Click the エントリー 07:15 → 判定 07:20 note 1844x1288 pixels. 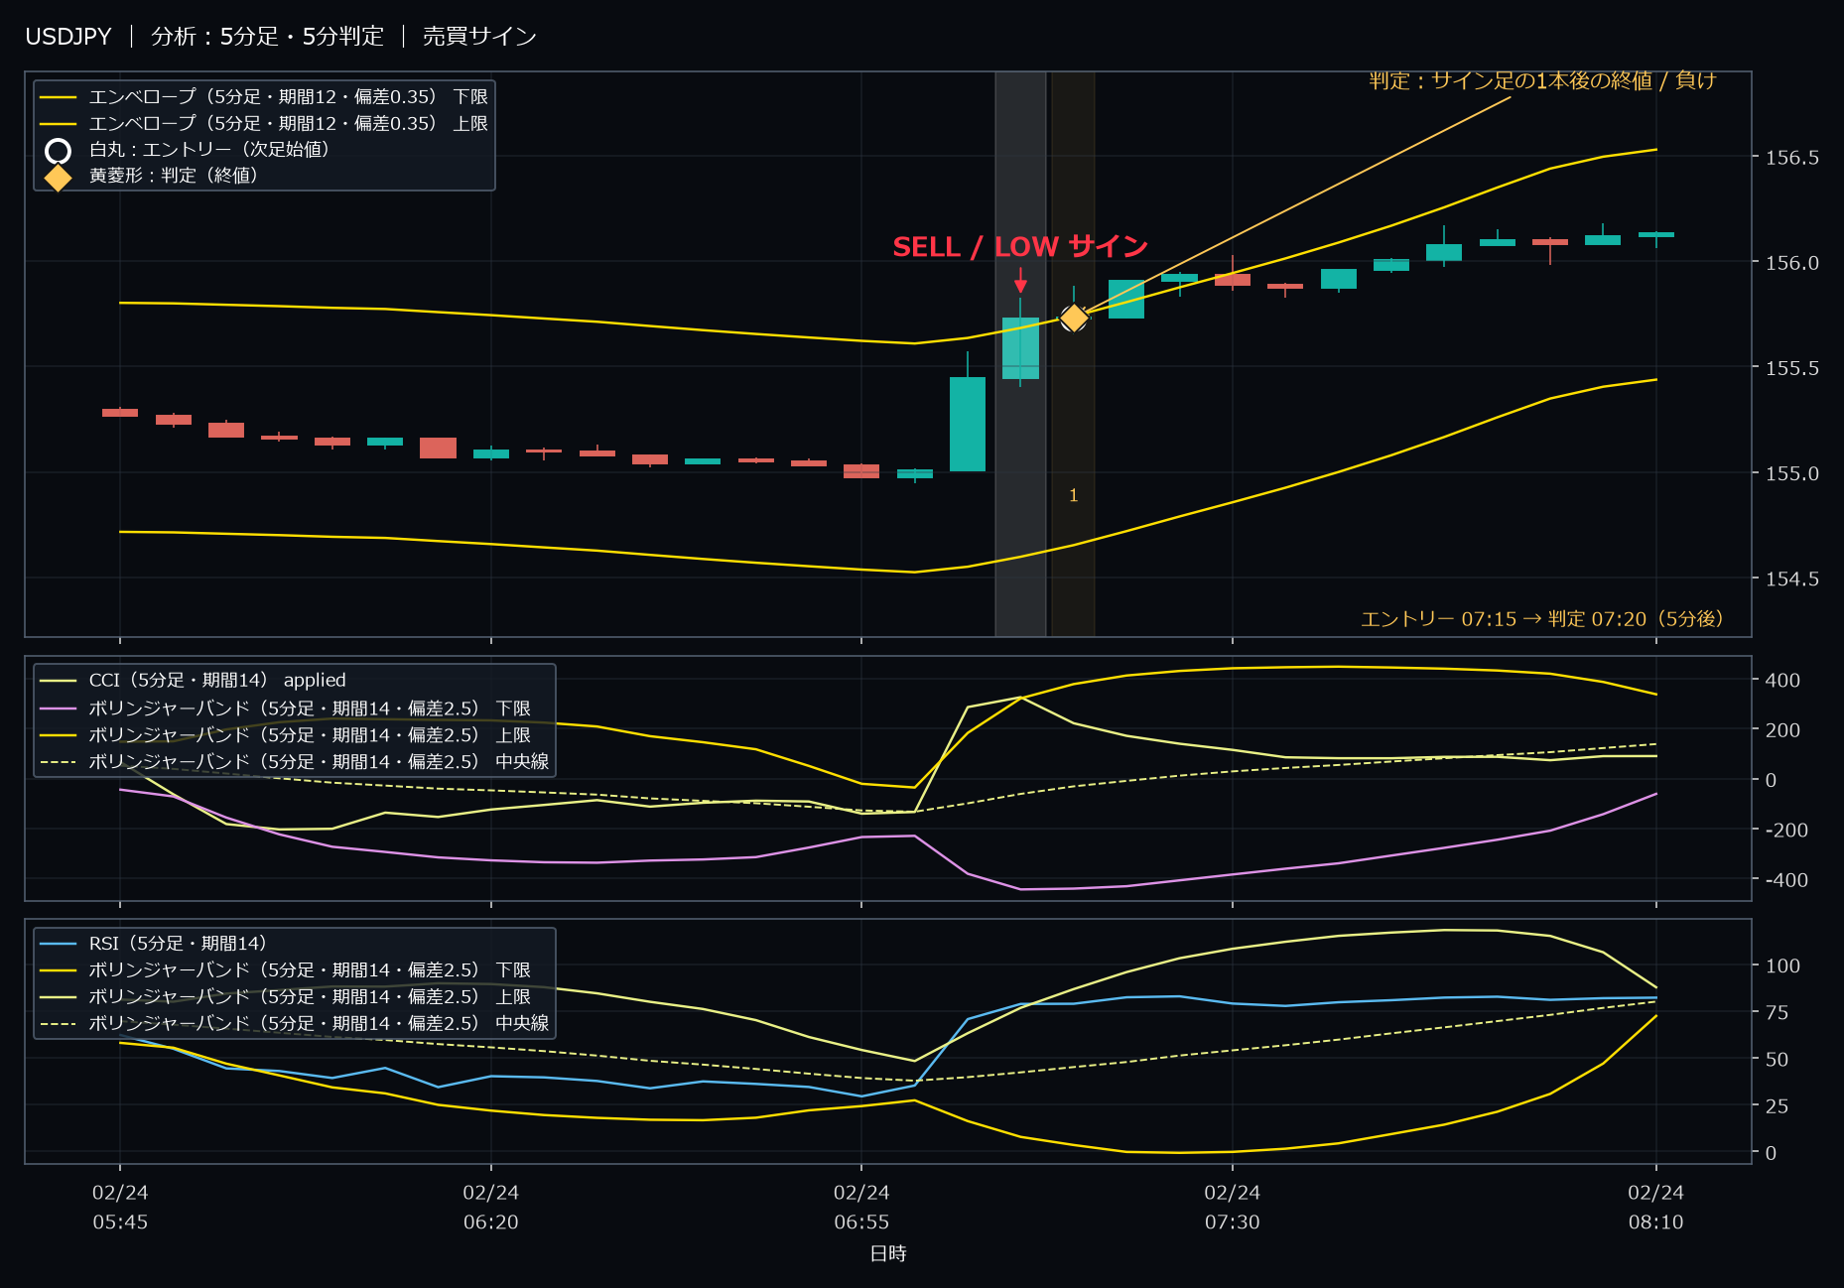[x=1542, y=618]
